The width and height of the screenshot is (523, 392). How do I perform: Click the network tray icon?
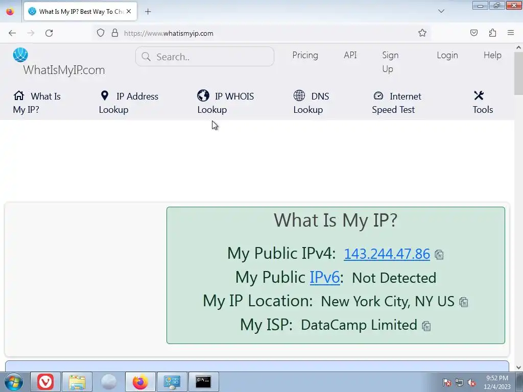pyautogui.click(x=459, y=383)
